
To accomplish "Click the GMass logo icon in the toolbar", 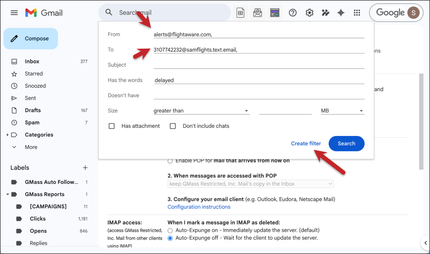I will (x=325, y=13).
